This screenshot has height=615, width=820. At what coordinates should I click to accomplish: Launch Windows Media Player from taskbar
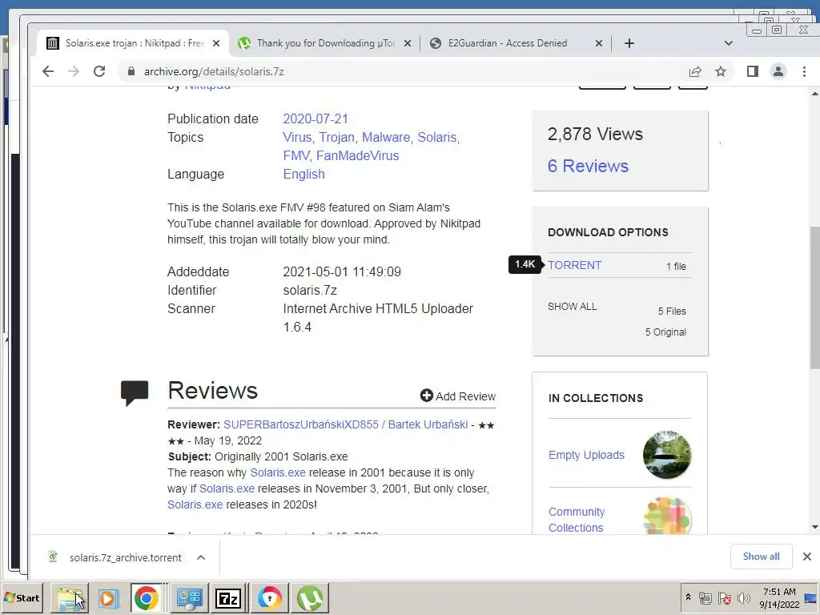click(109, 597)
